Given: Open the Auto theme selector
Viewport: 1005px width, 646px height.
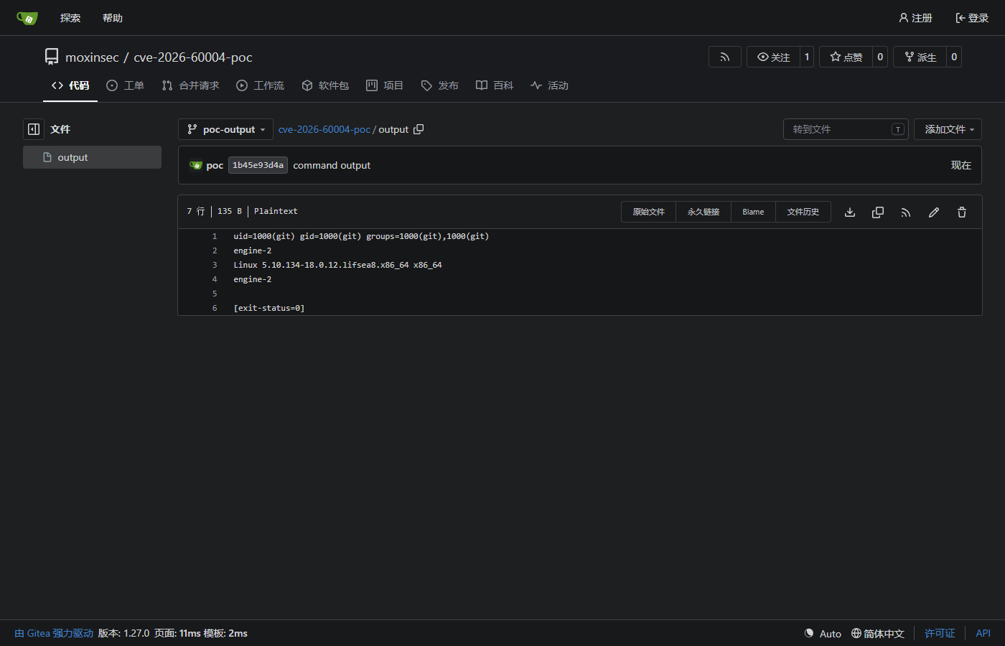Looking at the screenshot, I should 823,633.
